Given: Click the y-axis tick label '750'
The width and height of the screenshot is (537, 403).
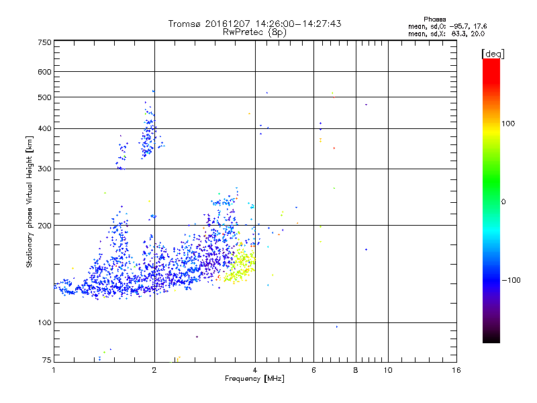Looking at the screenshot, I should [x=44, y=42].
